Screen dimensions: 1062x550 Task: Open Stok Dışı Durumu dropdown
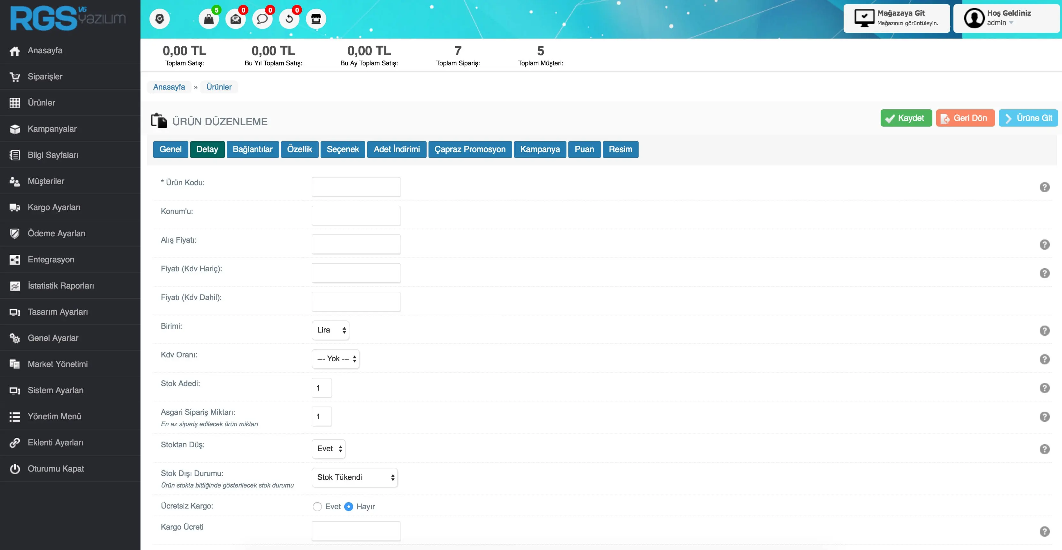(354, 478)
